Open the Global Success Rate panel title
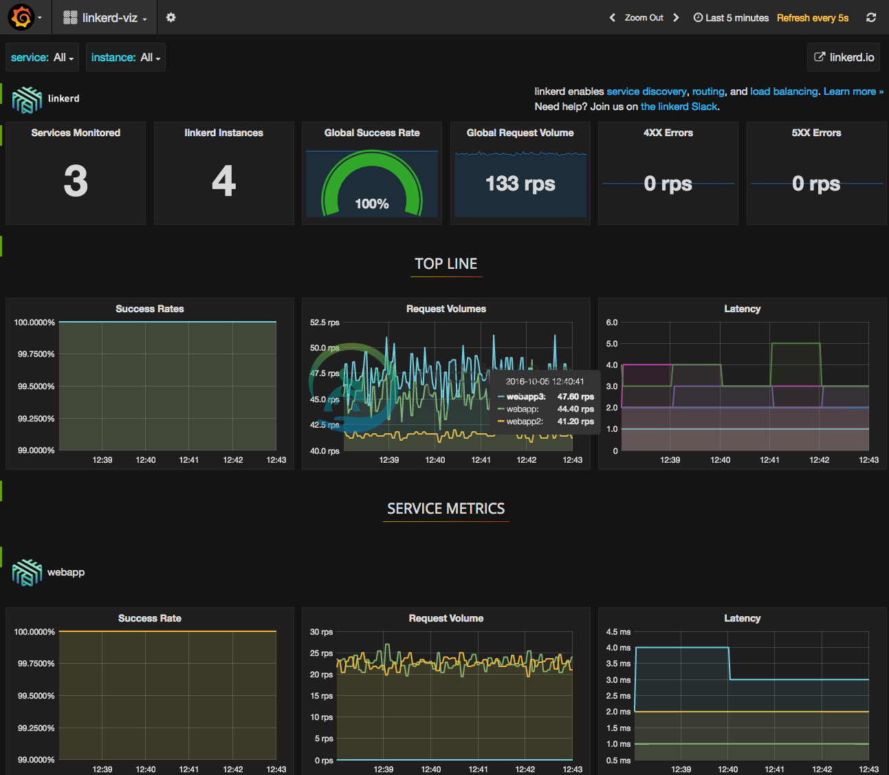 (372, 133)
